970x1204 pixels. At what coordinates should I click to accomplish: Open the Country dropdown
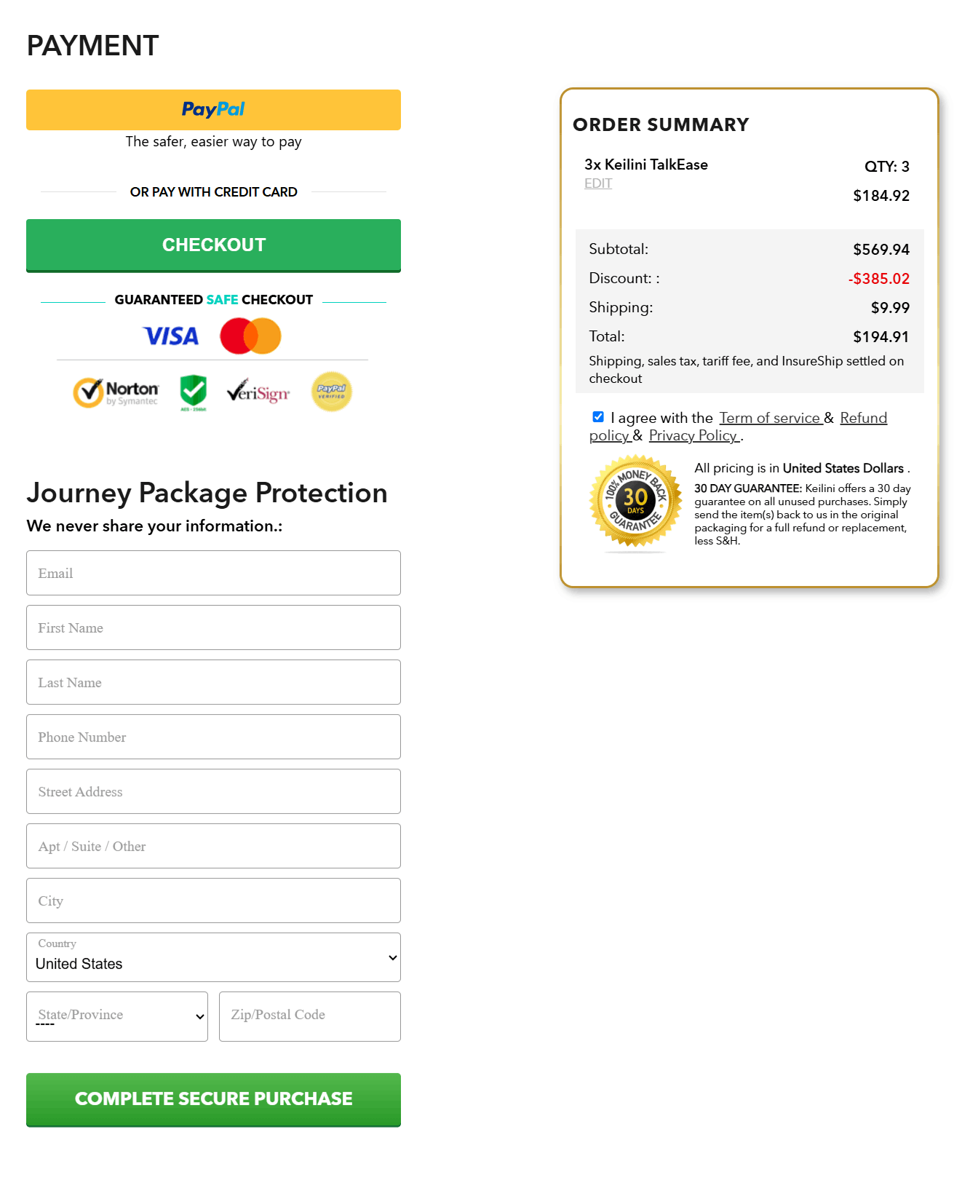(213, 957)
